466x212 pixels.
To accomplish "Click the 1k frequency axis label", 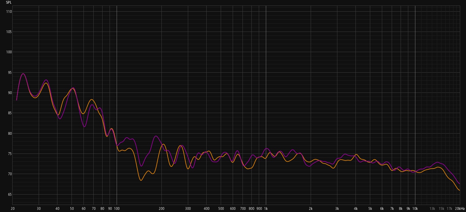I will (266, 209).
